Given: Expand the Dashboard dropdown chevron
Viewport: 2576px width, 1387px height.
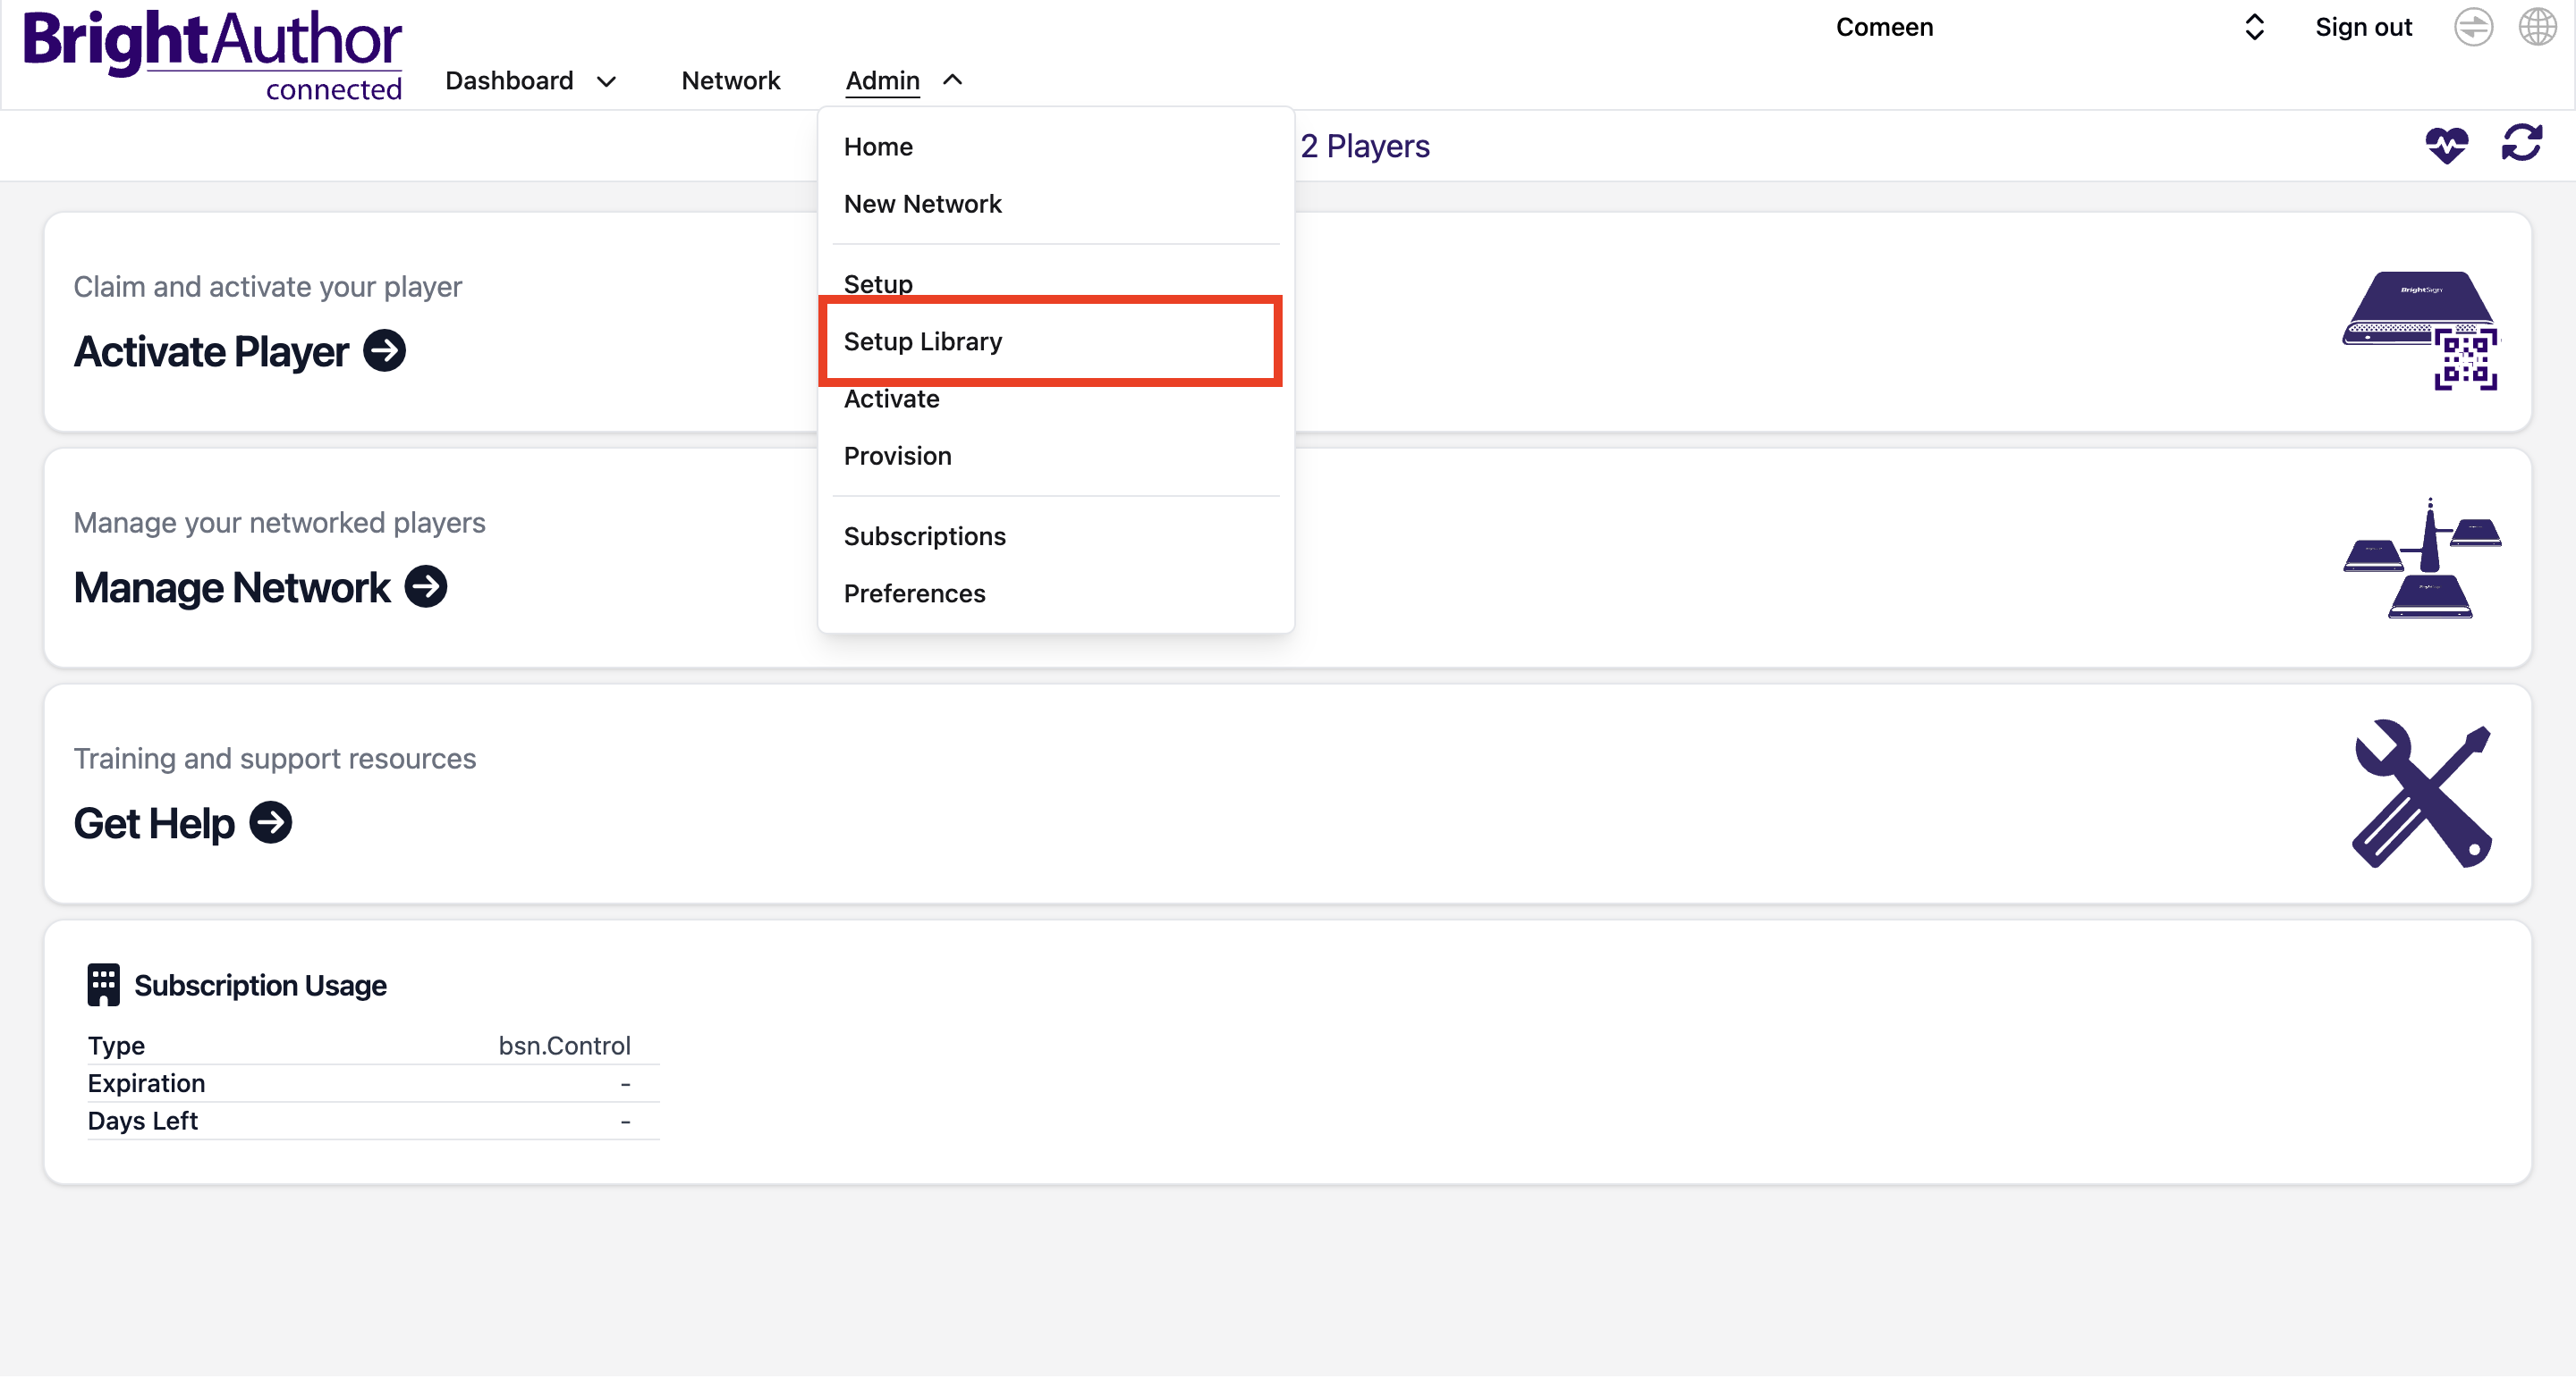Looking at the screenshot, I should coord(606,82).
